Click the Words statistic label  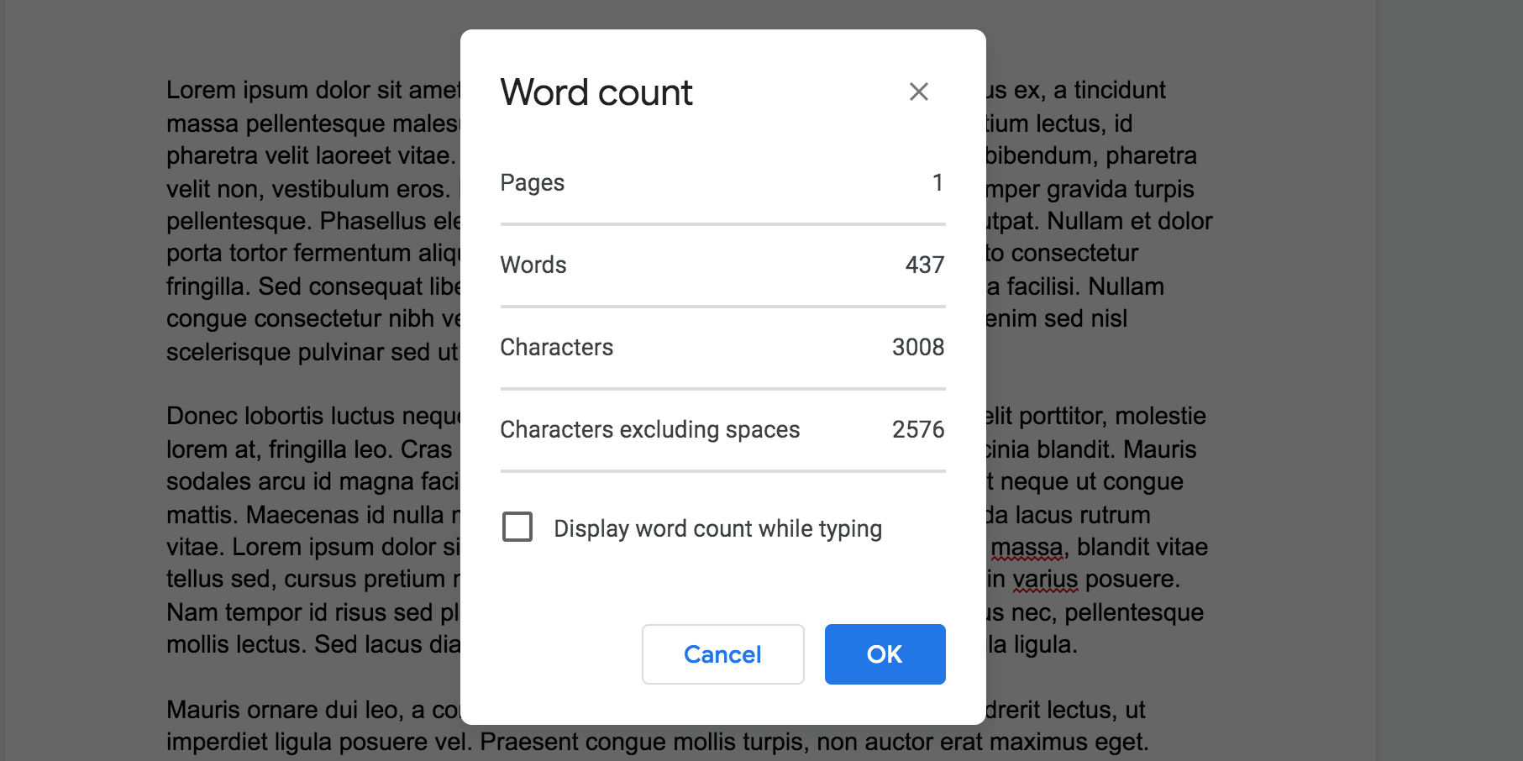click(533, 265)
